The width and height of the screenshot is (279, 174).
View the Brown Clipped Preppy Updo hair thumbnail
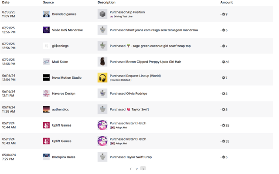click(102, 62)
